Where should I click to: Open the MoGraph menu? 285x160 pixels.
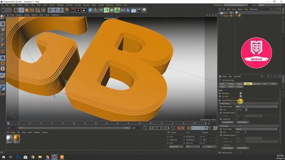61,5
